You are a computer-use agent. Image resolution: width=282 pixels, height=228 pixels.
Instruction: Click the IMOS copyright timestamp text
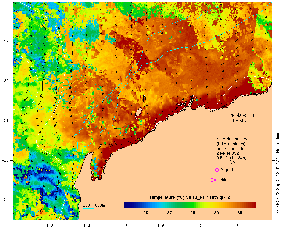[x=278, y=173]
